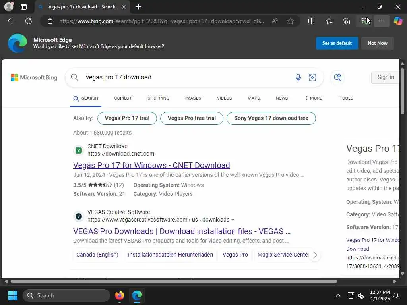Open the Copilot sidebar icon
The height and width of the screenshot is (305, 407).
(x=398, y=21)
